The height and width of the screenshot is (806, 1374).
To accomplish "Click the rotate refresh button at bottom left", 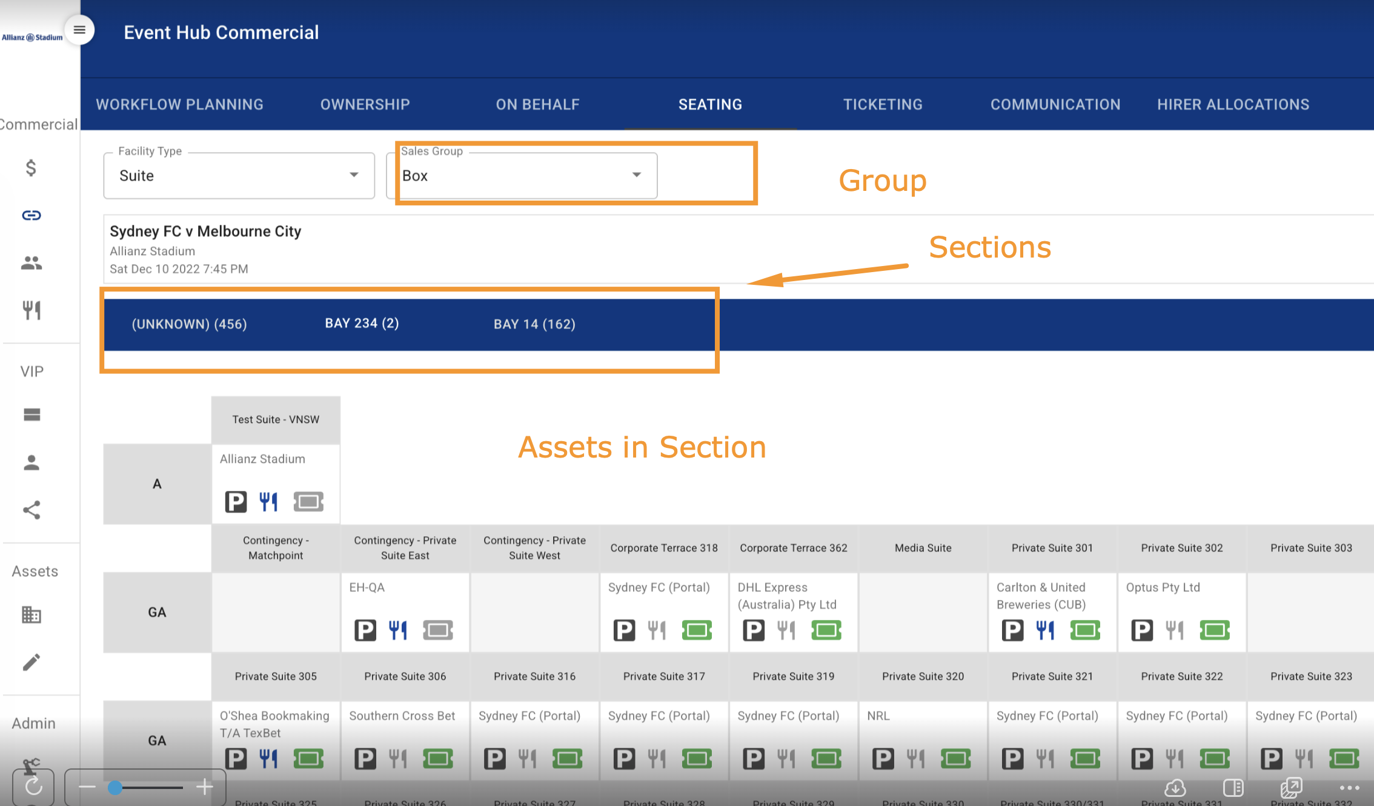I will click(x=33, y=787).
